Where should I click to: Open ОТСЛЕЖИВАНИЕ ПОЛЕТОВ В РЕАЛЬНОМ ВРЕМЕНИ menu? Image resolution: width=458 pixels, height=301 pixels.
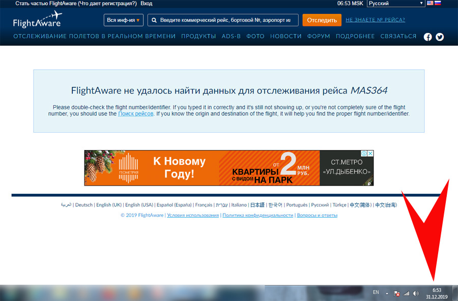[94, 36]
